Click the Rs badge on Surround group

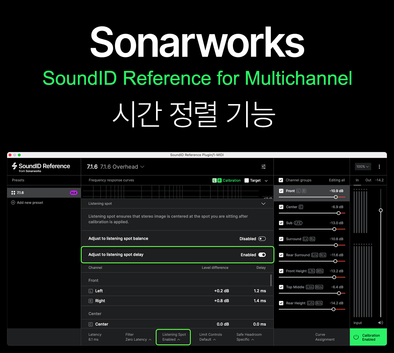pos(312,239)
